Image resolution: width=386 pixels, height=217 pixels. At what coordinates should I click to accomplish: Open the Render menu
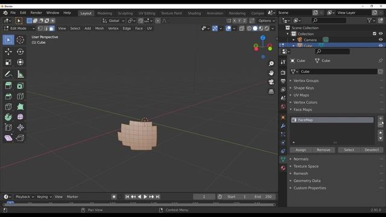(x=36, y=13)
